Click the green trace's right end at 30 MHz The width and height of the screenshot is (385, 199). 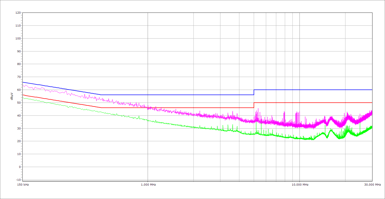pos(372,127)
